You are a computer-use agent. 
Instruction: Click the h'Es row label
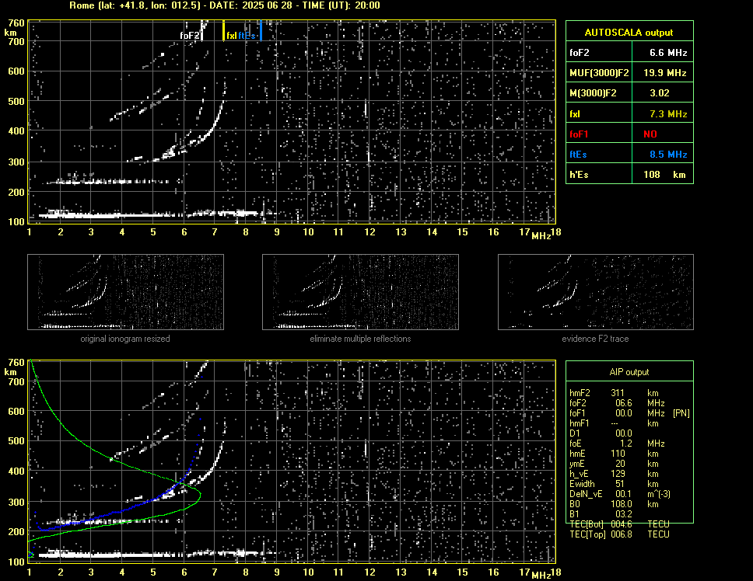click(x=579, y=175)
